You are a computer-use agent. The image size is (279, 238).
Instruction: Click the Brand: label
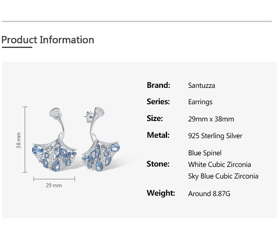(158, 85)
